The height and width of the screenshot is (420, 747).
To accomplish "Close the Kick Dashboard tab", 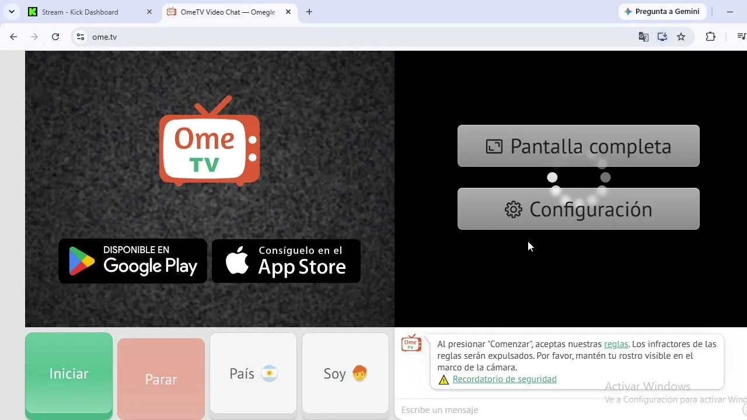I will [x=149, y=12].
